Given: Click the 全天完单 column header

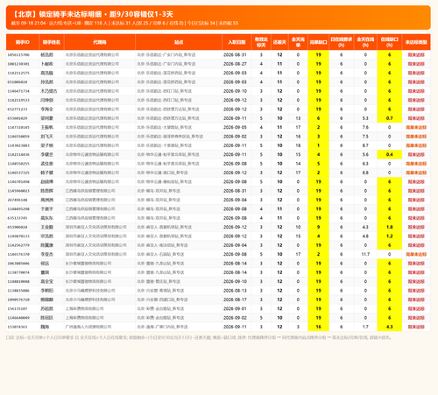Looking at the screenshot, I should click(298, 42).
